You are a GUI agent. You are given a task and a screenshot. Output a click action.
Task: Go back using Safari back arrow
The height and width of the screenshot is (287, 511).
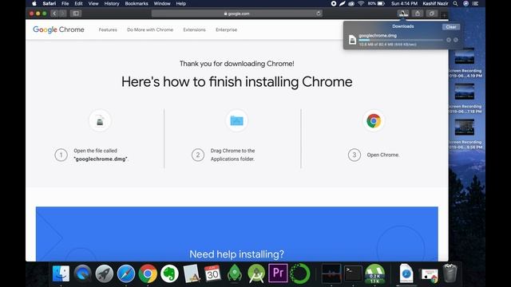coord(54,14)
